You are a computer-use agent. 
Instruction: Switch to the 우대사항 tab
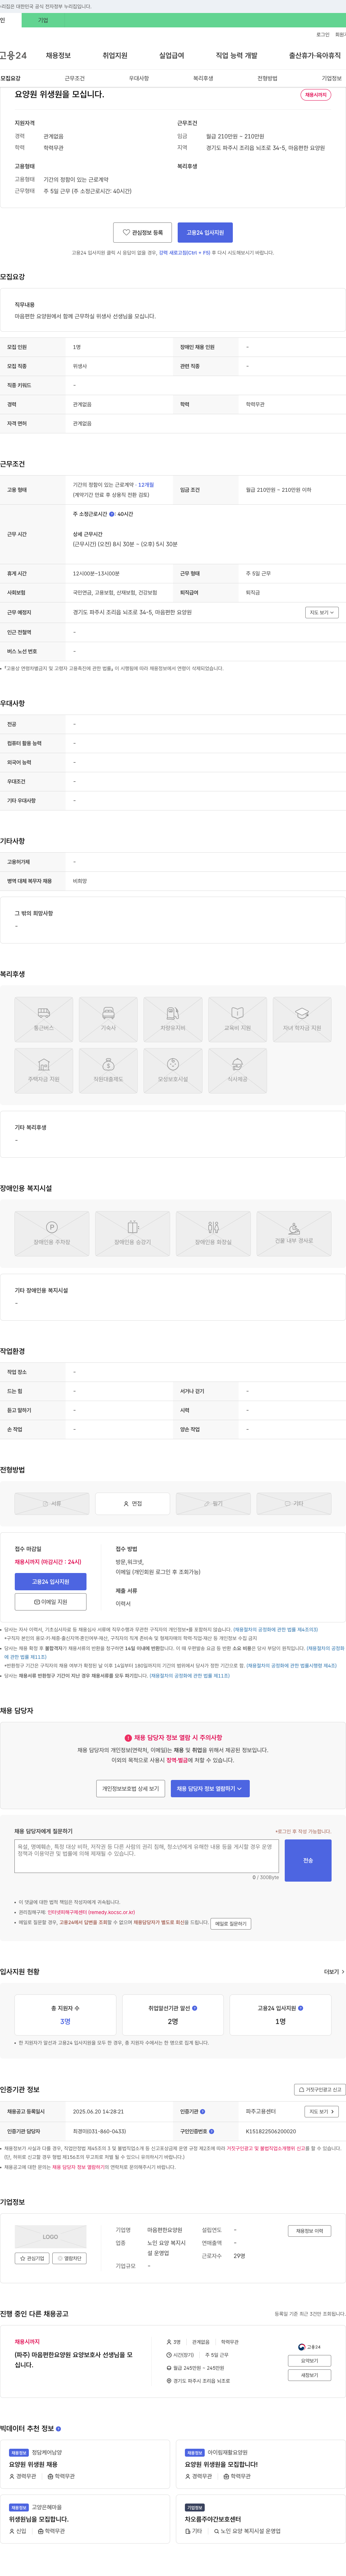click(139, 78)
